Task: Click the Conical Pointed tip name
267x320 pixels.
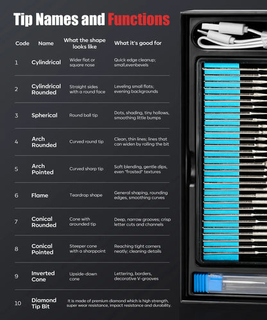Action: [42, 249]
